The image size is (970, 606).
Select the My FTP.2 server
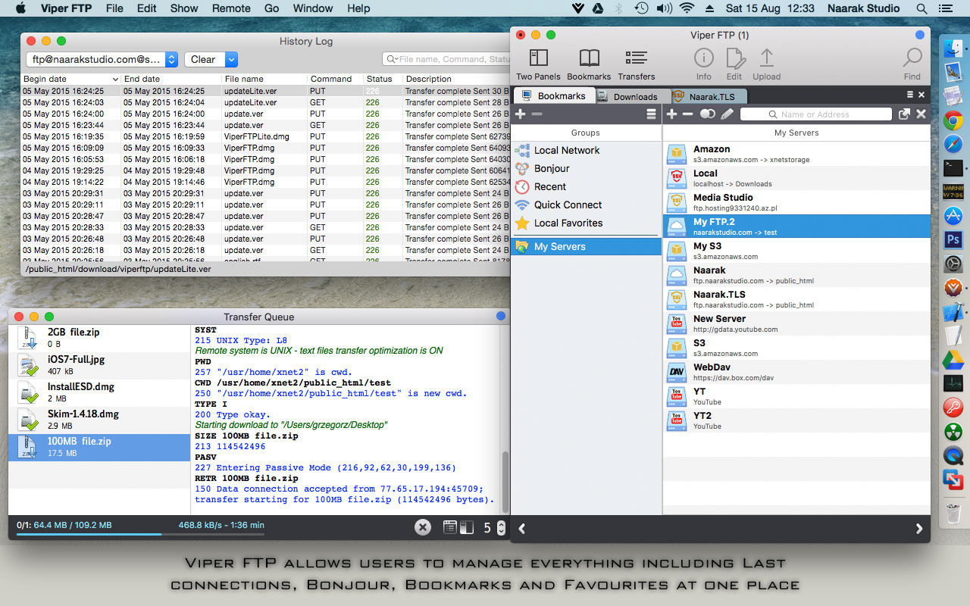click(796, 226)
